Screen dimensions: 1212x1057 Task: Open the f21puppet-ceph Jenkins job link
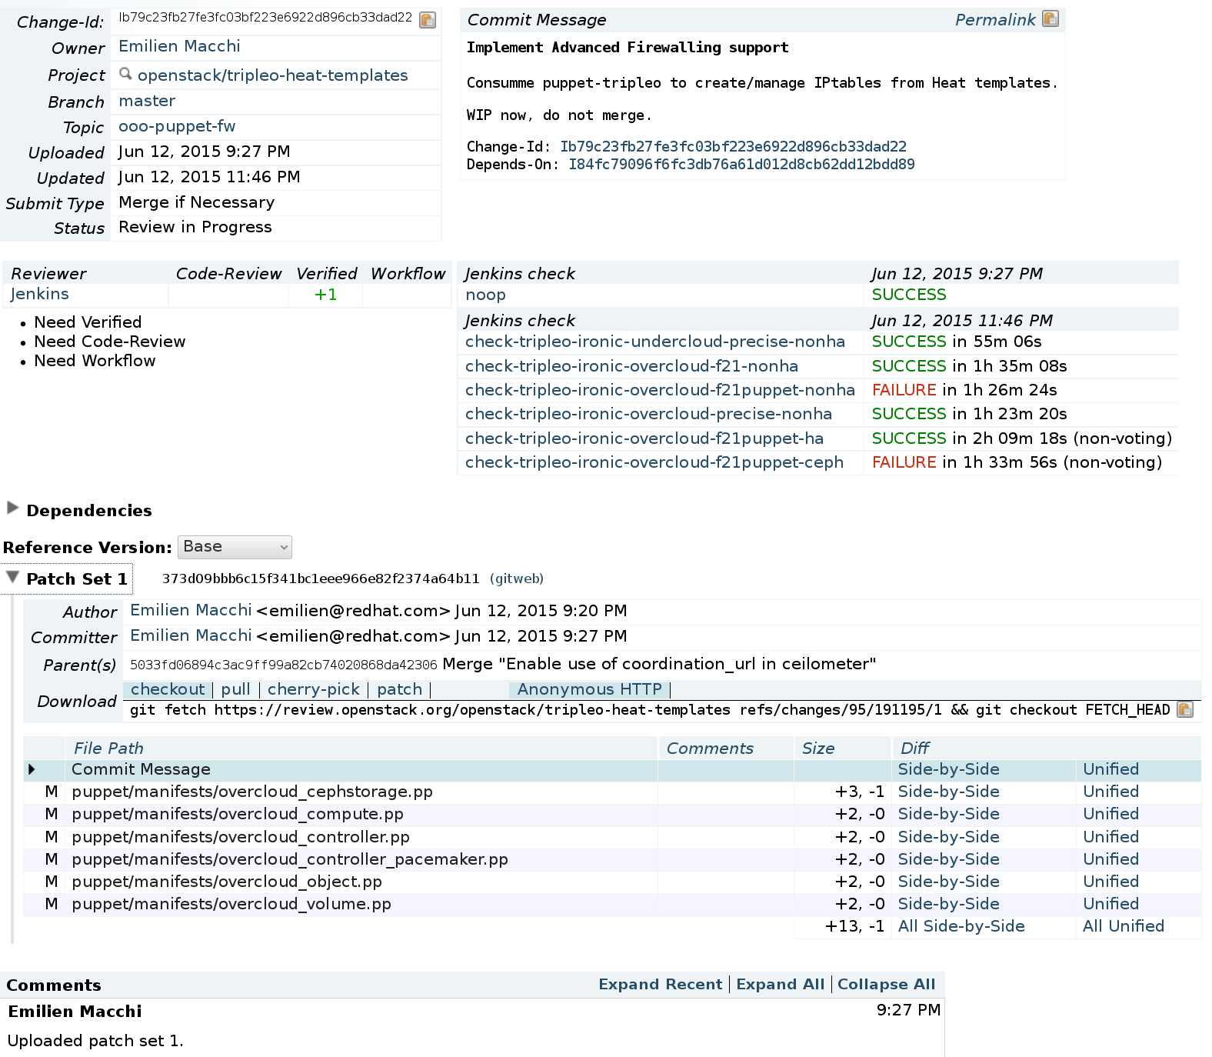(654, 462)
